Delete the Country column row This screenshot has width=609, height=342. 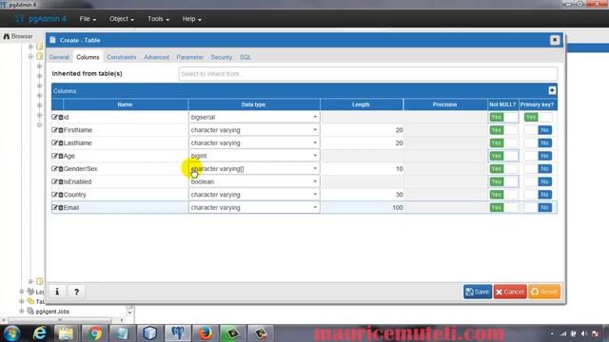coord(61,195)
